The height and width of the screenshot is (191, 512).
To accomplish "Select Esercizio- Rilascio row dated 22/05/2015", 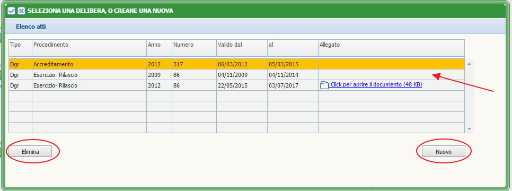I will click(x=236, y=85).
